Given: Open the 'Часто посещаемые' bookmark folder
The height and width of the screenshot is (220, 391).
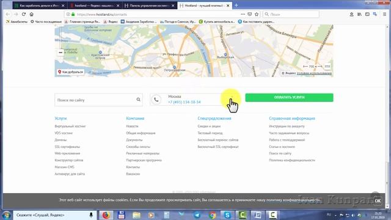Looking at the screenshot, I should [46, 22].
